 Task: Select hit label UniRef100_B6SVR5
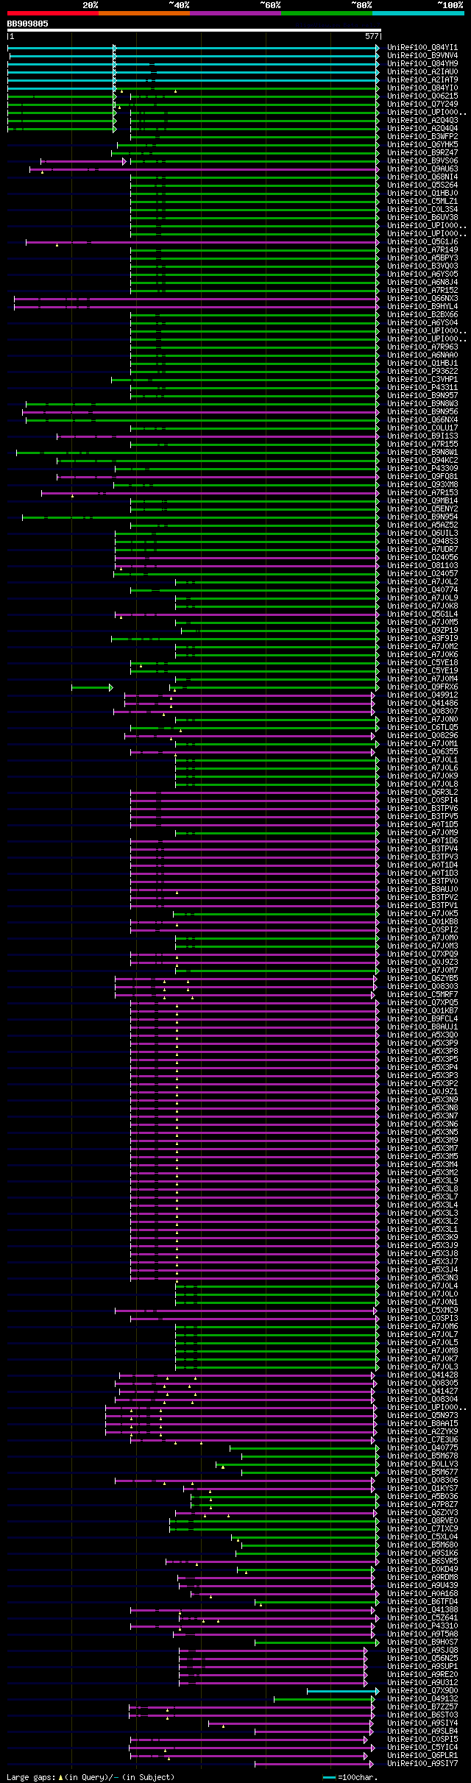click(422, 1561)
